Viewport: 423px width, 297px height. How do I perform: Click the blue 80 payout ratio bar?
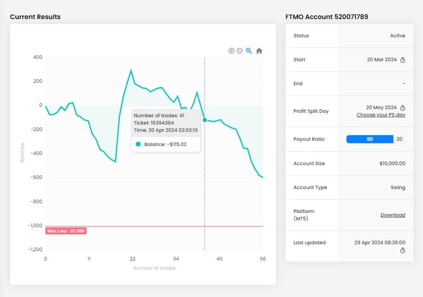369,139
